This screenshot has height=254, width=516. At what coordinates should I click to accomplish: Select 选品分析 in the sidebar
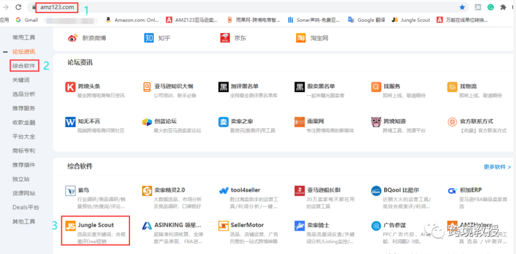24,94
